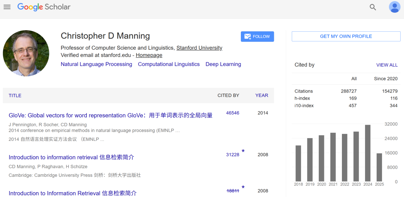404x197 pixels.
Task: Follow Christopher D Manning's profile
Action: (257, 37)
